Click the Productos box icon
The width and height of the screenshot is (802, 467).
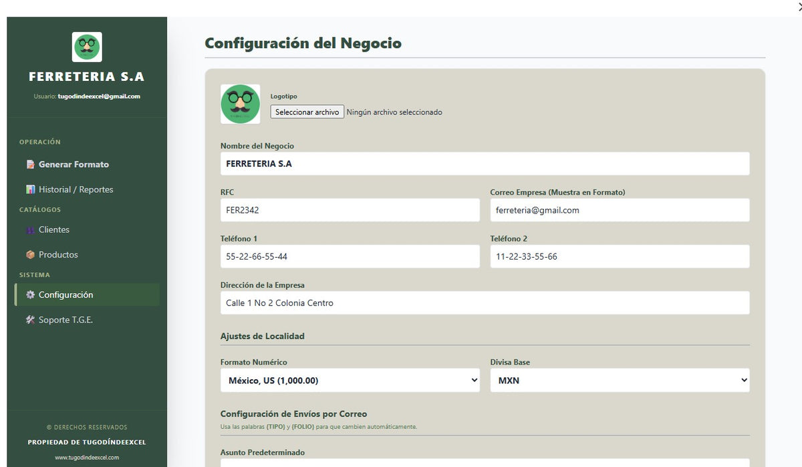pyautogui.click(x=30, y=255)
